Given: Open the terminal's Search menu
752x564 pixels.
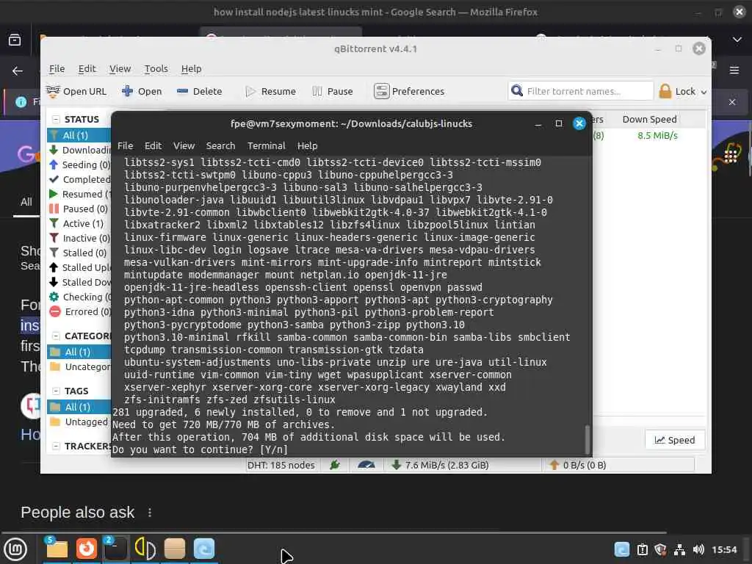Looking at the screenshot, I should click(x=220, y=146).
